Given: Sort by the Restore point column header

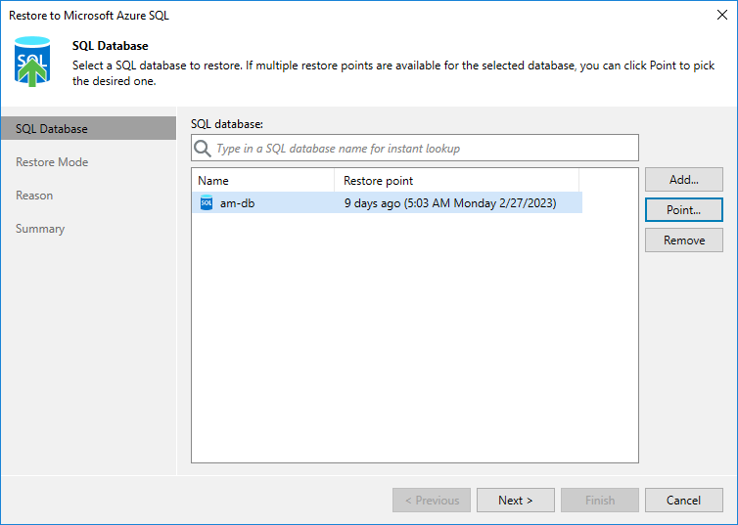Looking at the screenshot, I should 455,181.
